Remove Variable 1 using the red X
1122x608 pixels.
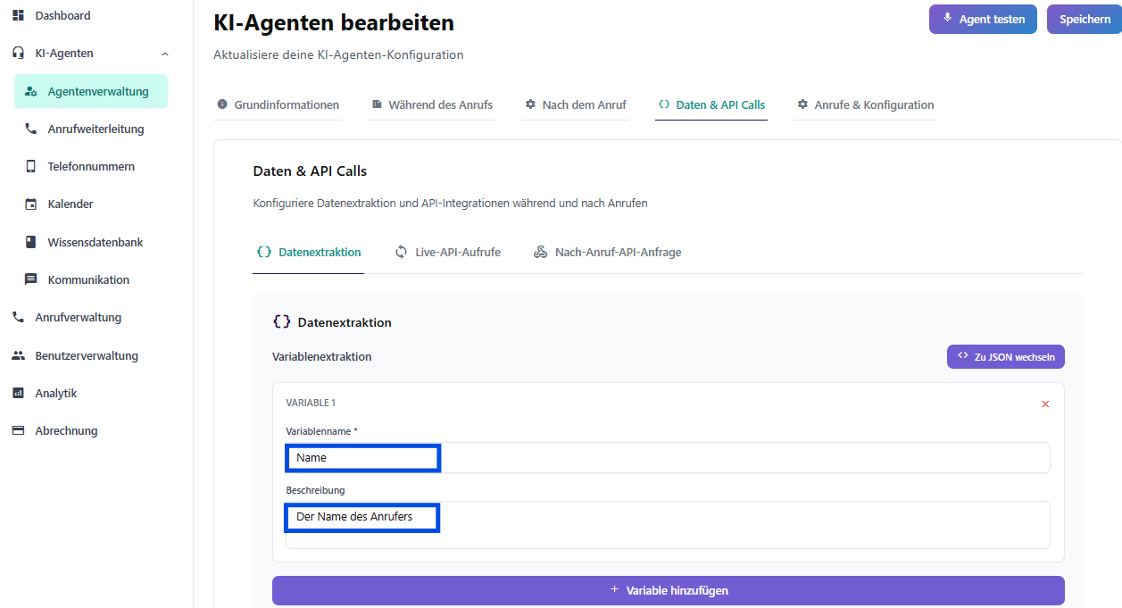coord(1045,404)
